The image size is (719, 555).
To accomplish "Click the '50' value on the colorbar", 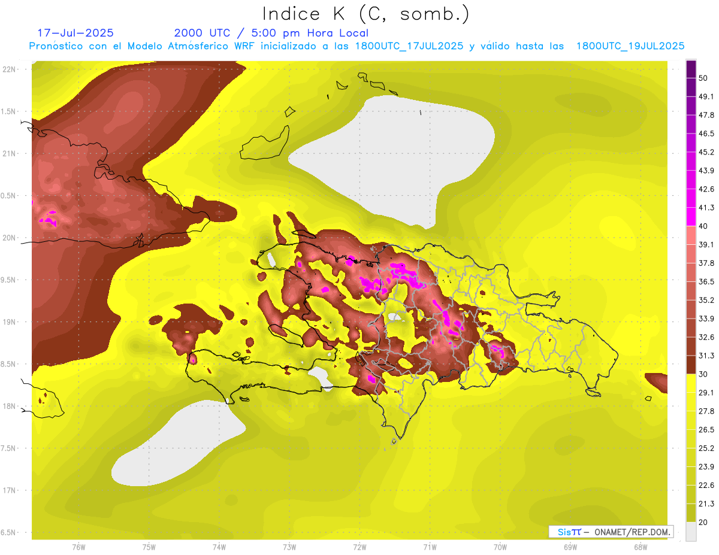I will click(x=703, y=78).
